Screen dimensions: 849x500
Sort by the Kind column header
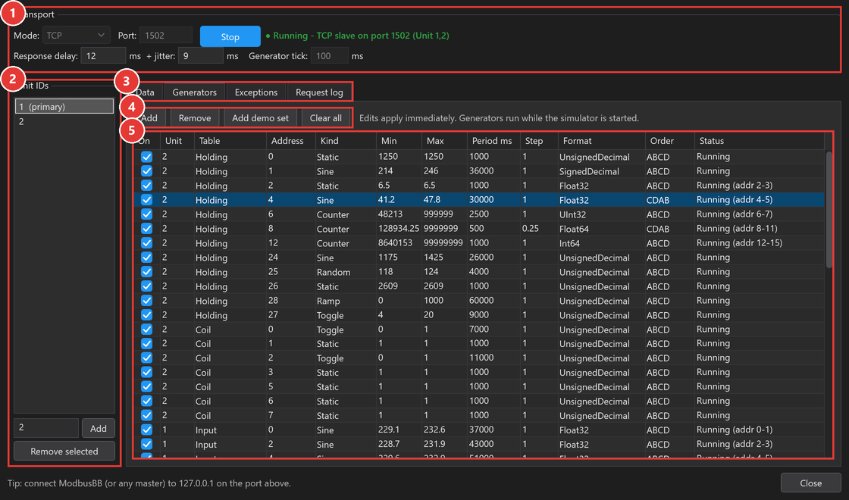point(346,141)
